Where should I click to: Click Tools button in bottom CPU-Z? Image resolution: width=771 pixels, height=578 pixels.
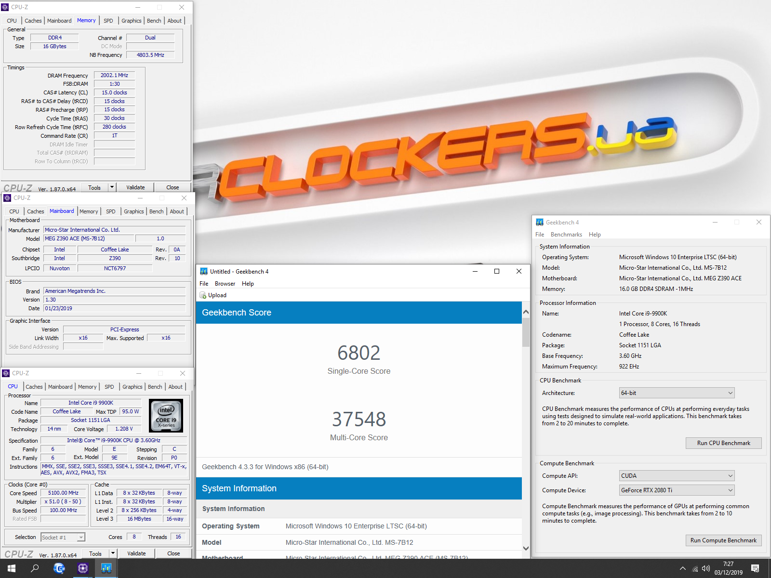click(x=95, y=553)
